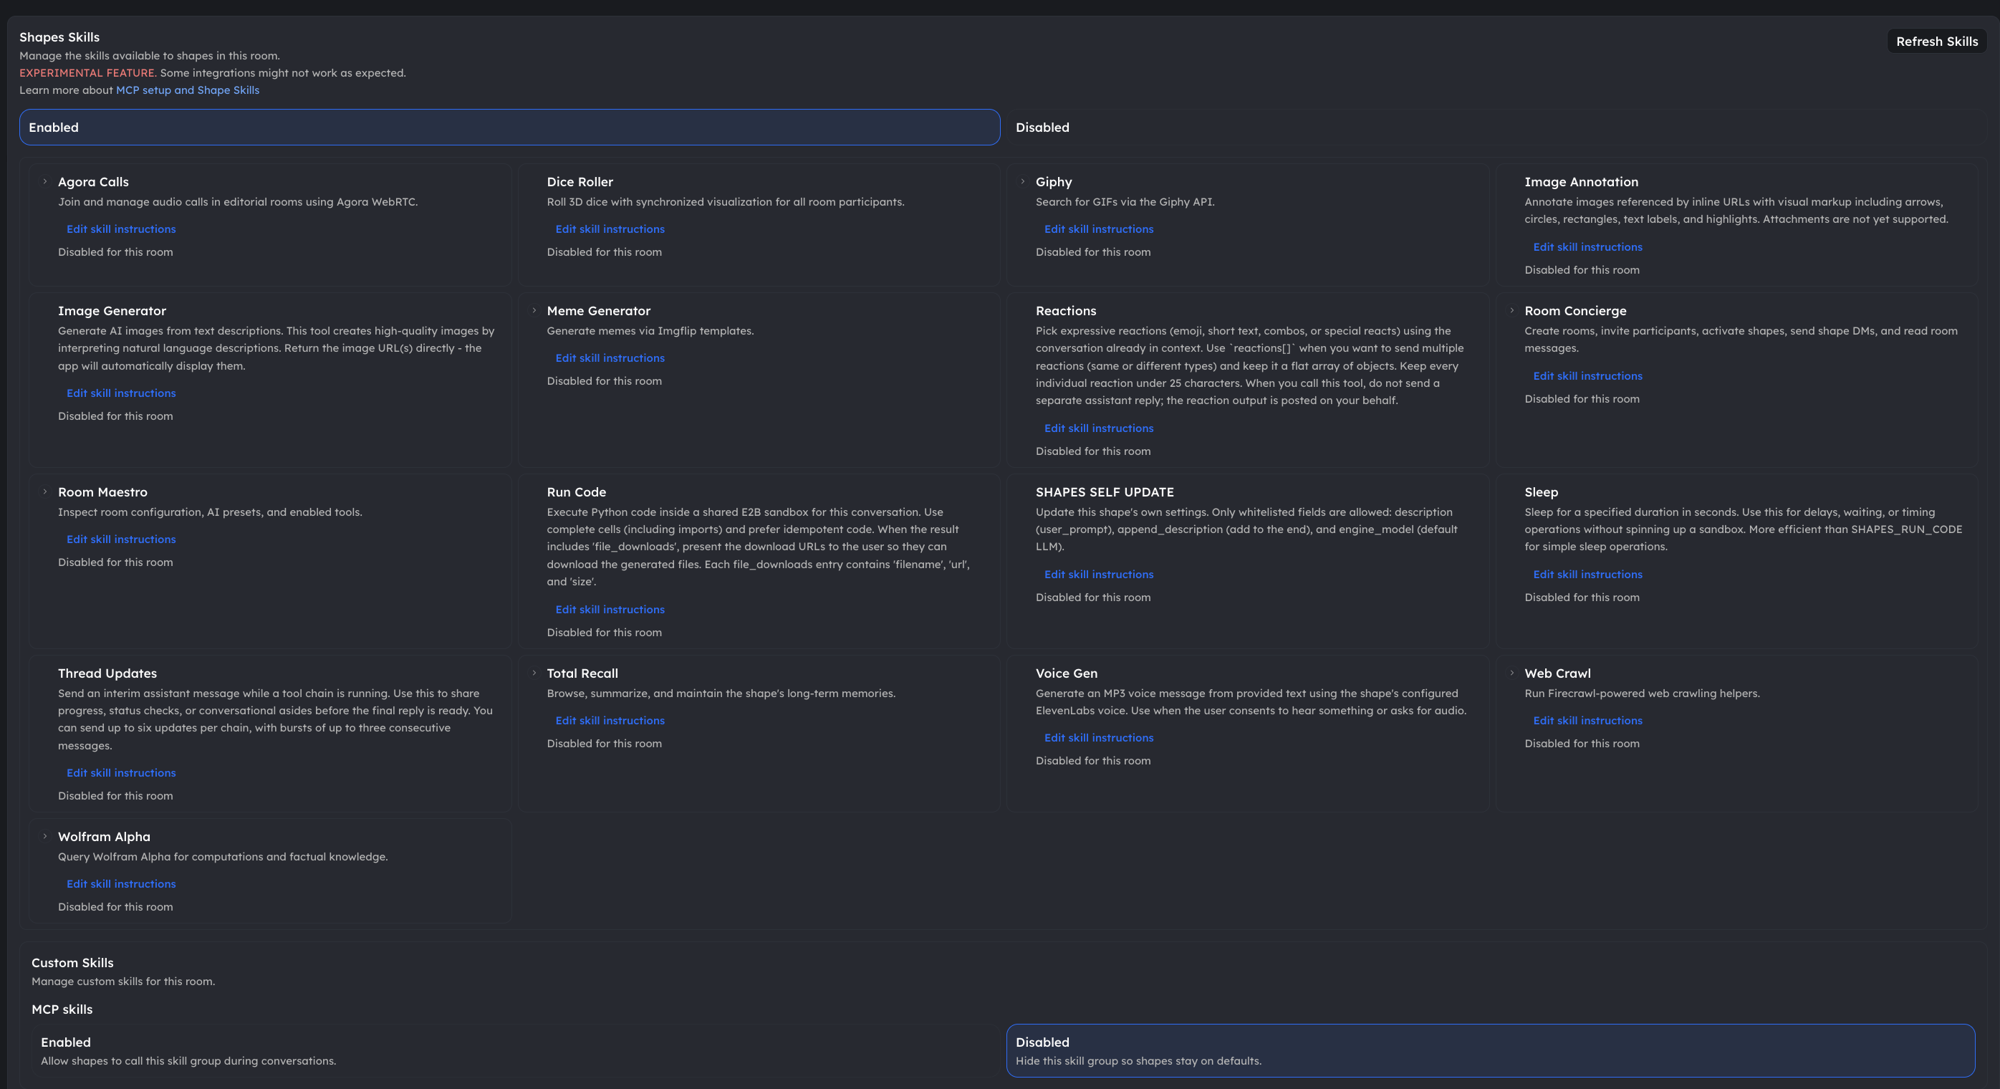Select Enabled for Shapes Skills
Screen dimensions: 2000x1089
[509, 128]
